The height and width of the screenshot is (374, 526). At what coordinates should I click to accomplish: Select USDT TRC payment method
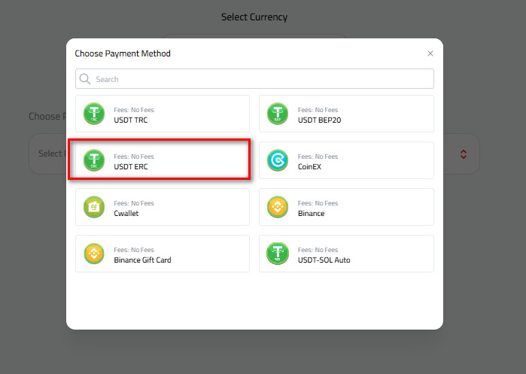[163, 114]
